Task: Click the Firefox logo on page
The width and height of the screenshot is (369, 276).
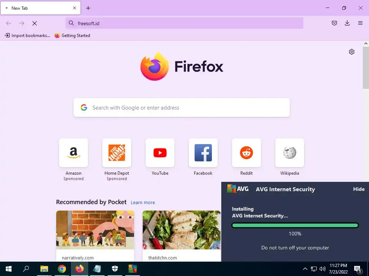Action: 155,66
